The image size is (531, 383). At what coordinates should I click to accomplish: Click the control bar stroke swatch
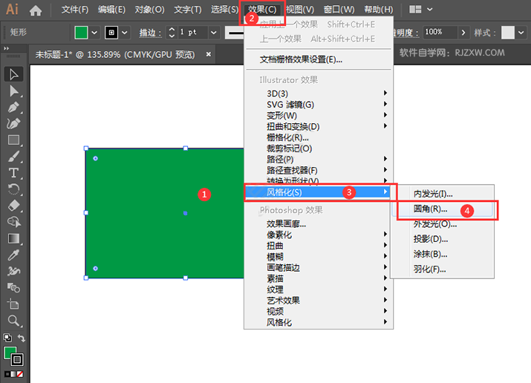tap(111, 33)
